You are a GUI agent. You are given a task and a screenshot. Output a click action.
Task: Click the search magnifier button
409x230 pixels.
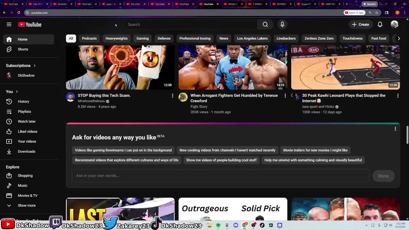pos(265,25)
